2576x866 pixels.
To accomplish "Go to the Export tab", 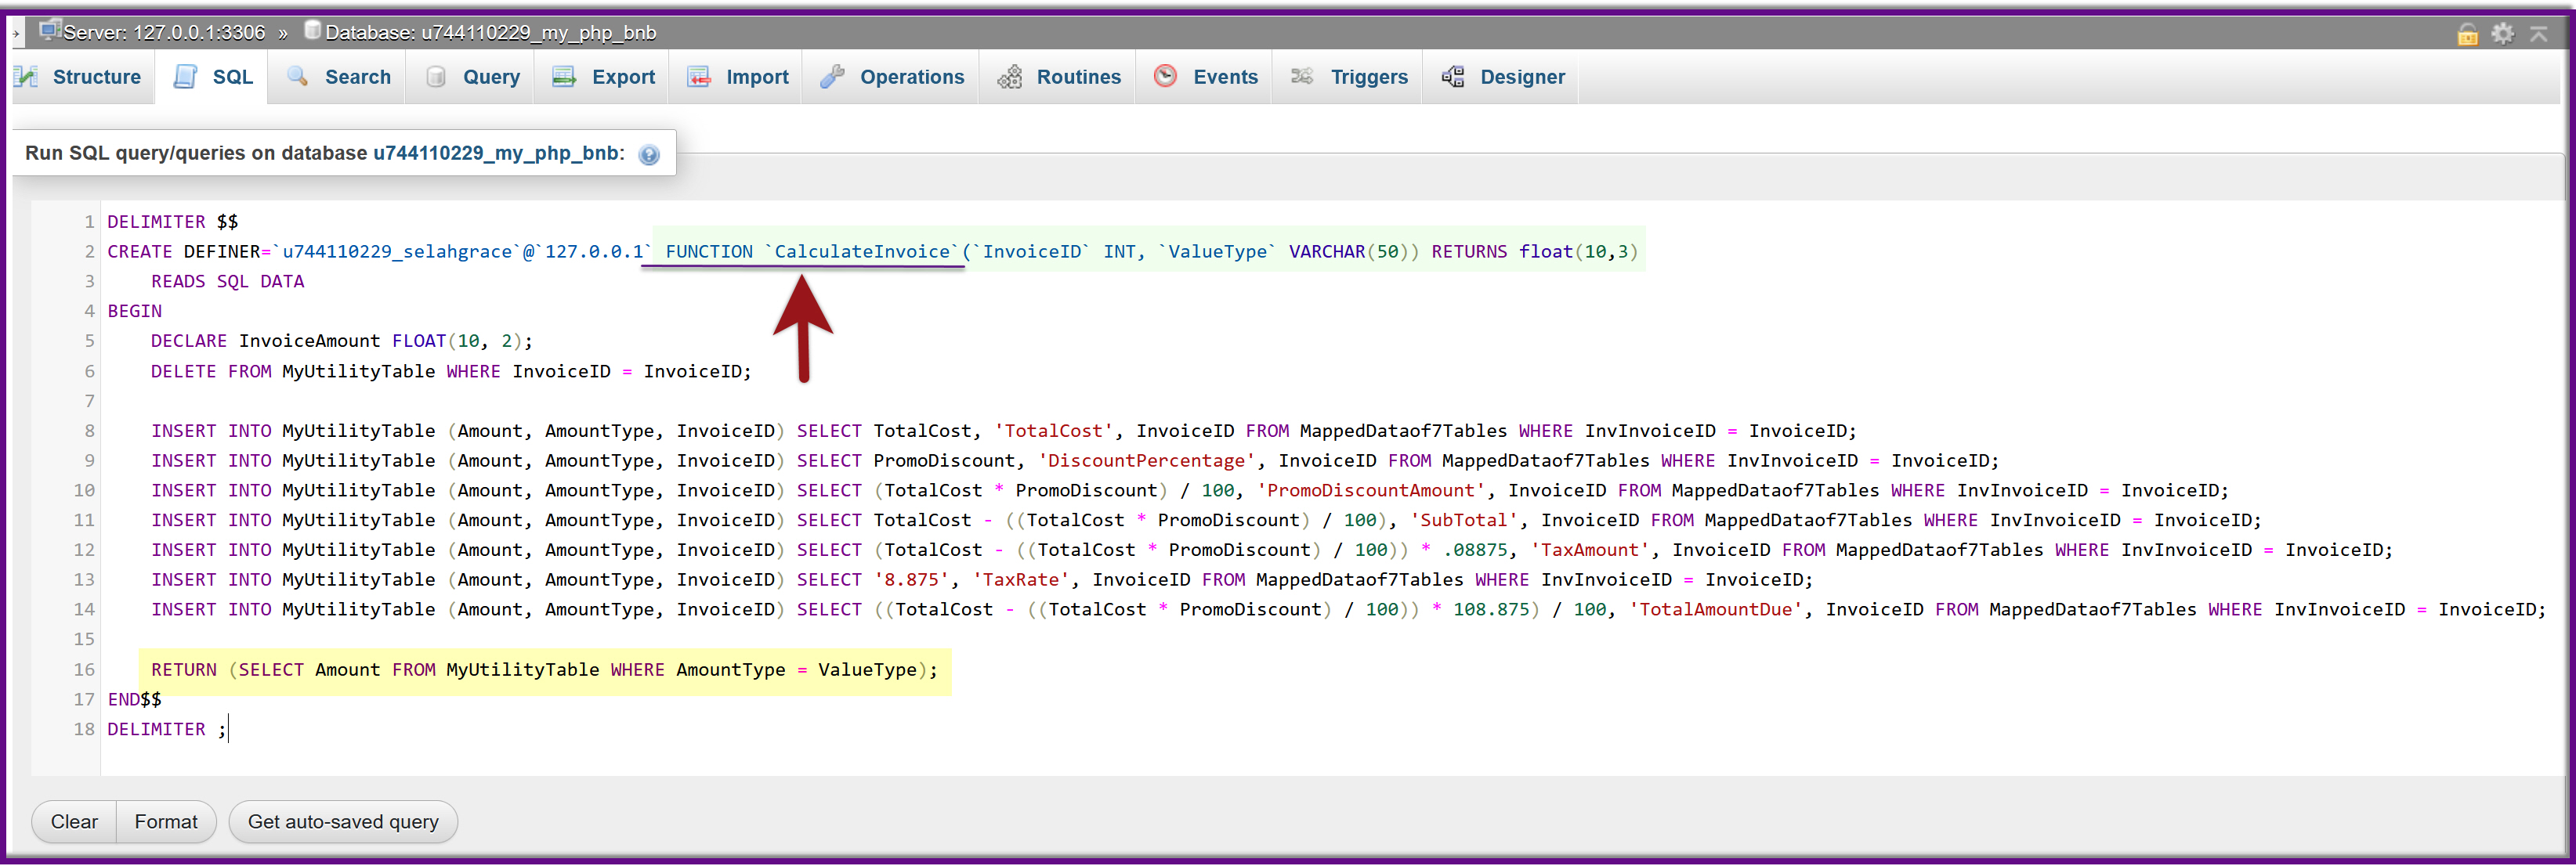I will (604, 77).
